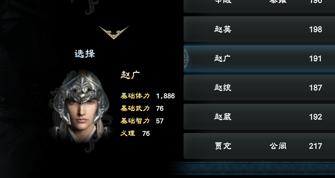Screen dimensions: 335x178
Task: Click the circular emblem on the selected row
Action: point(186,58)
